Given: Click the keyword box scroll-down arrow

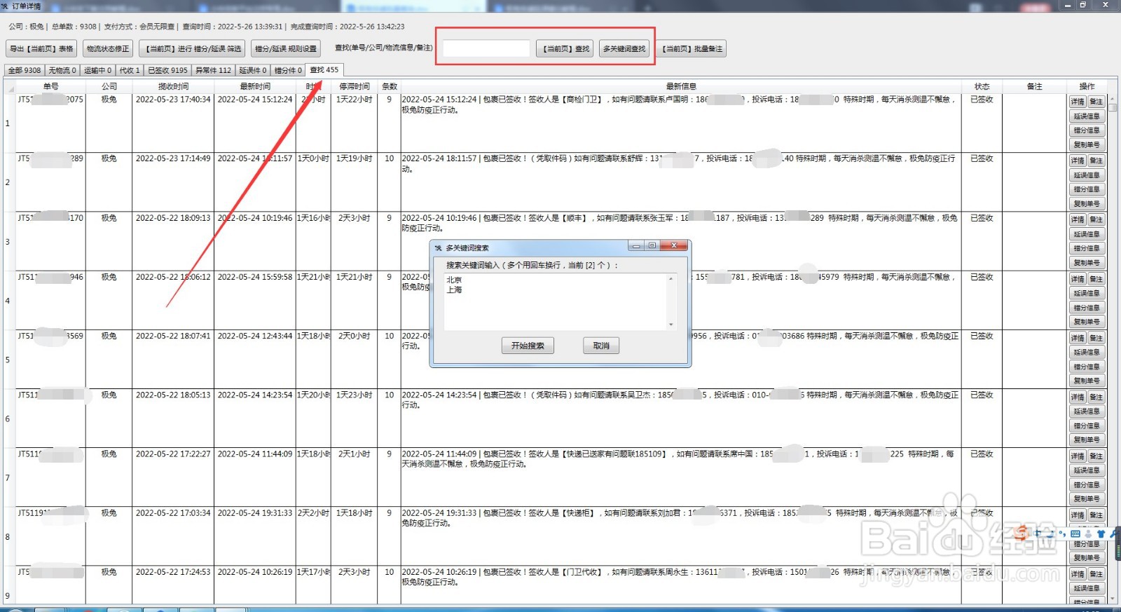Looking at the screenshot, I should coord(671,325).
